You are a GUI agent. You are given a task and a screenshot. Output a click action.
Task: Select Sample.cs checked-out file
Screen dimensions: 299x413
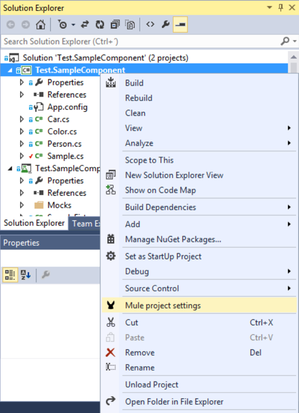point(66,156)
